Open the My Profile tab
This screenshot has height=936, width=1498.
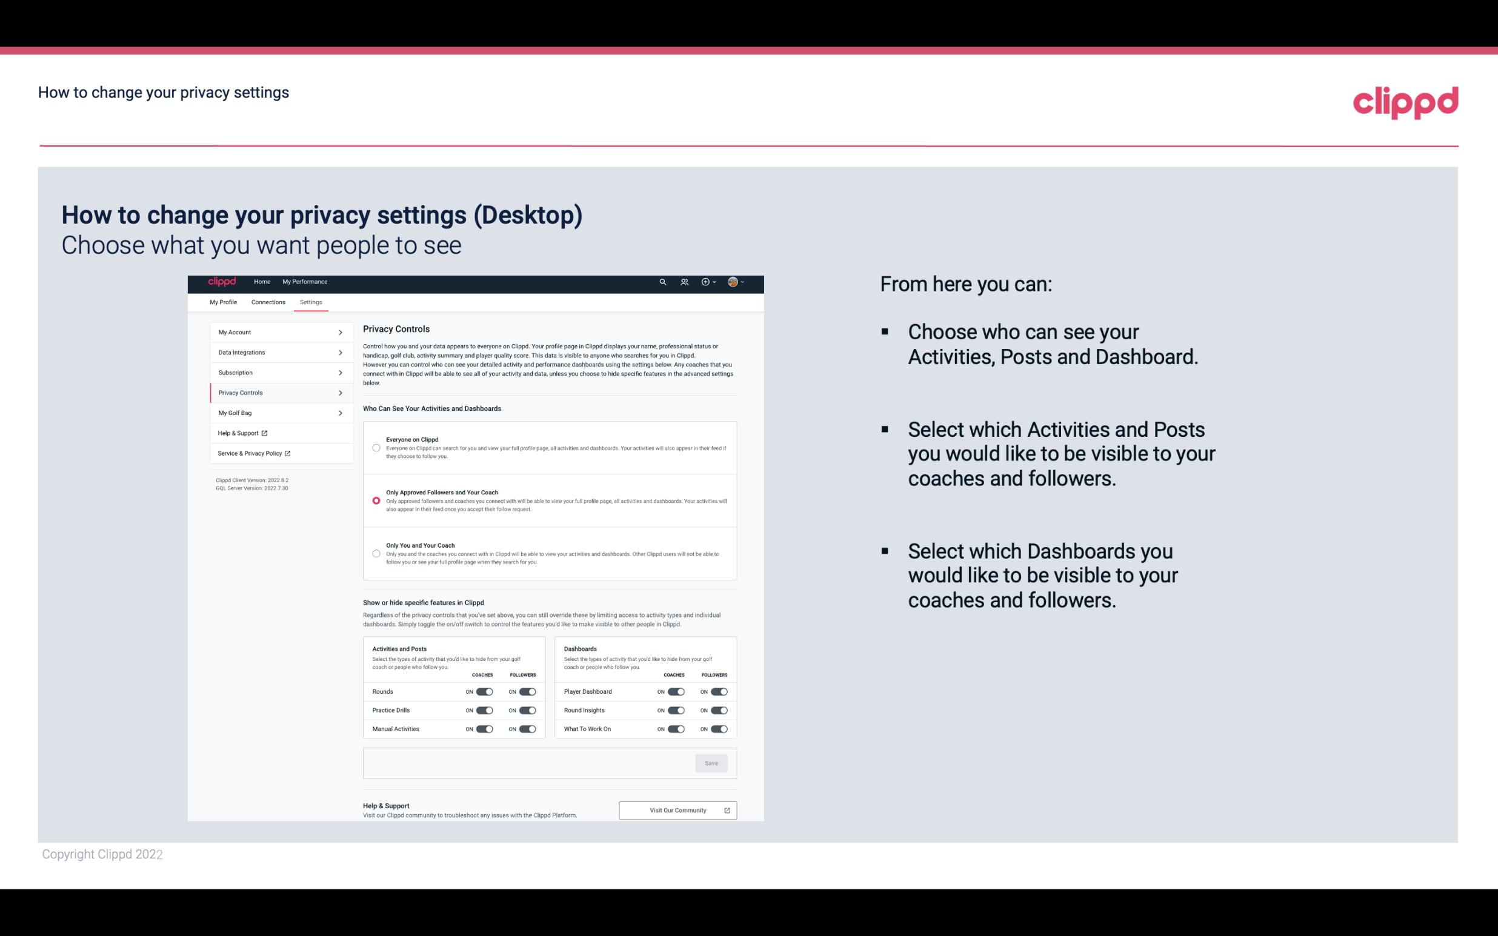click(223, 302)
